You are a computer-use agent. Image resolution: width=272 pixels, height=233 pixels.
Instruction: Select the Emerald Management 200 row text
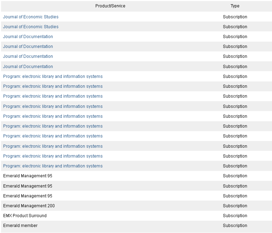point(29,206)
